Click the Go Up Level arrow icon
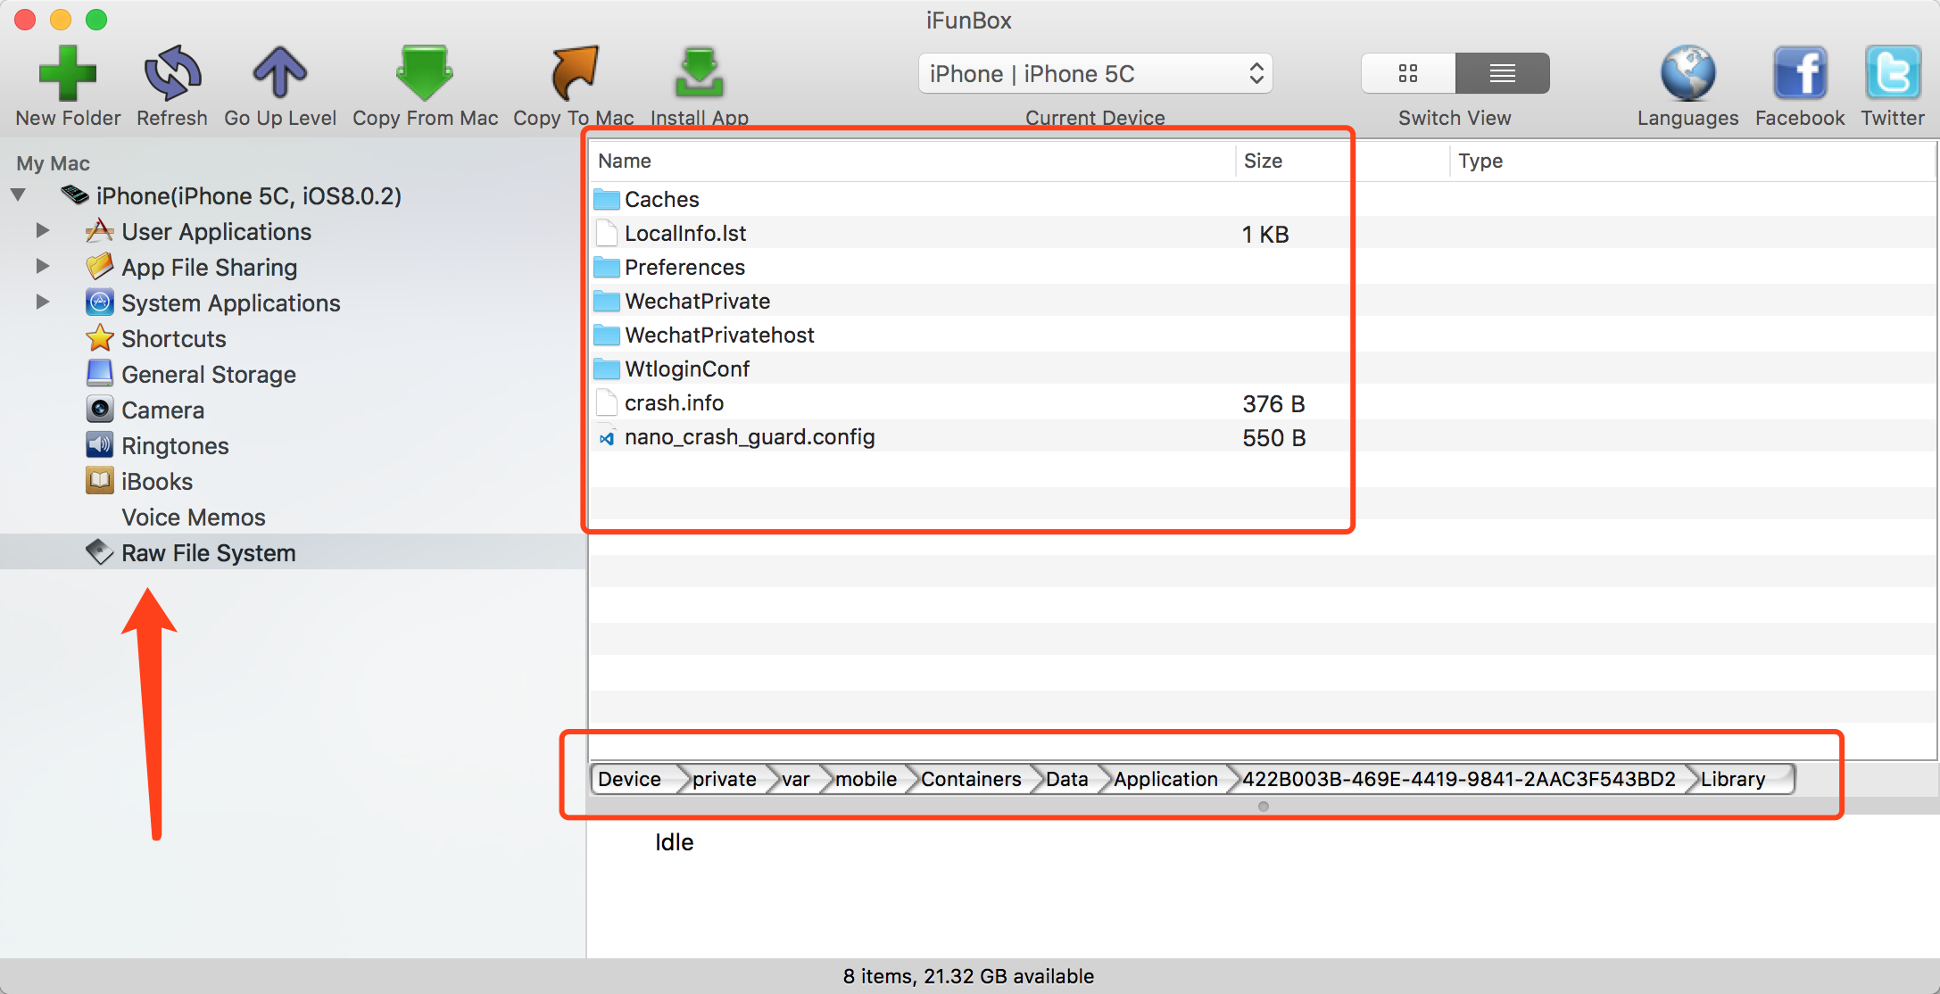Screen dimensions: 1940x994 point(279,72)
